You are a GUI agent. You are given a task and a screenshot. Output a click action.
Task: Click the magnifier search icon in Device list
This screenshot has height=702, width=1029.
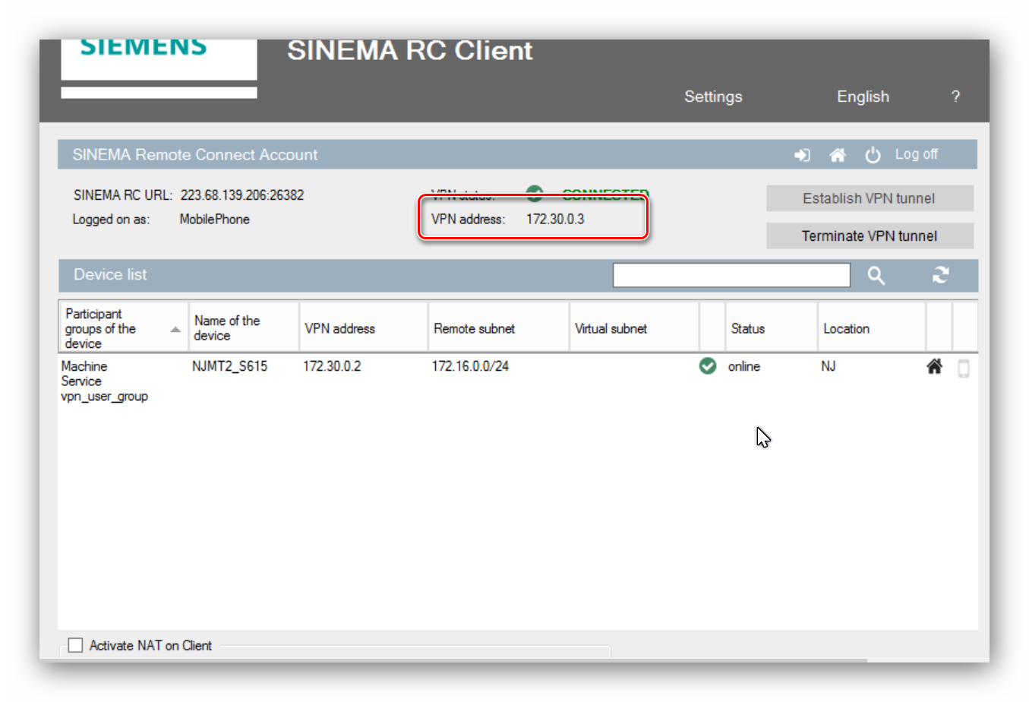(876, 276)
